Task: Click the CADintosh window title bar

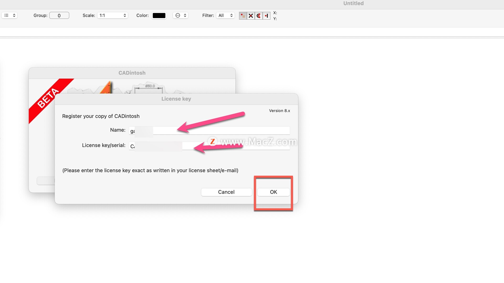Action: coord(132,73)
